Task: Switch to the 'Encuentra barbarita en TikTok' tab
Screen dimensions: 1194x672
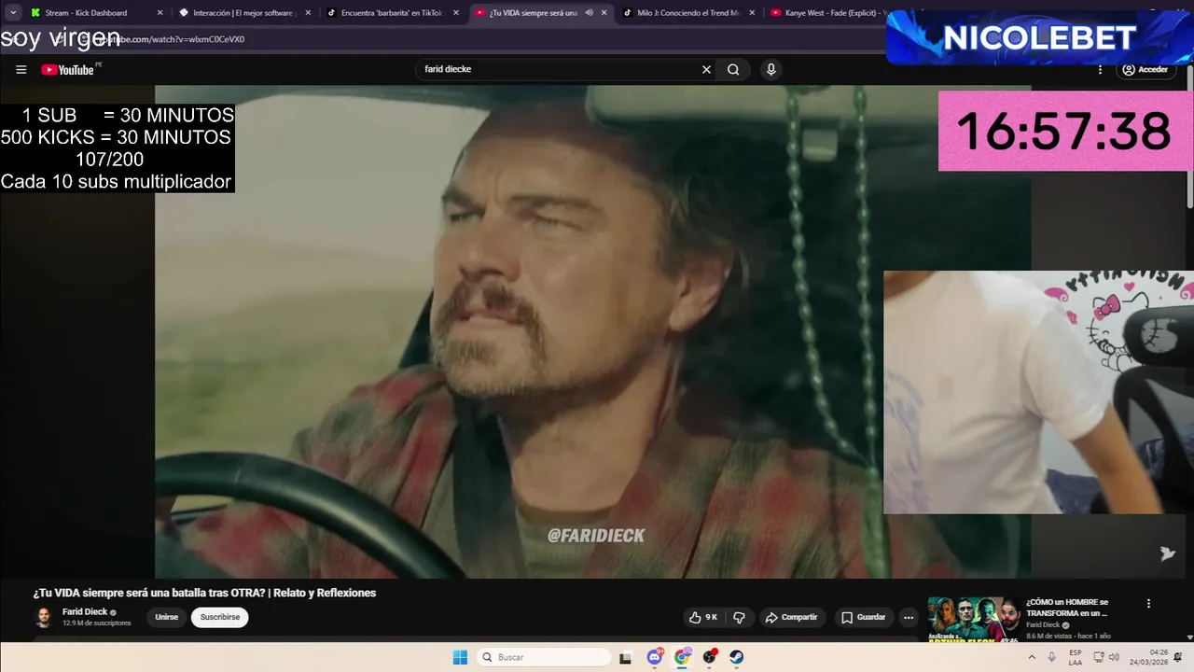Action: tap(392, 13)
